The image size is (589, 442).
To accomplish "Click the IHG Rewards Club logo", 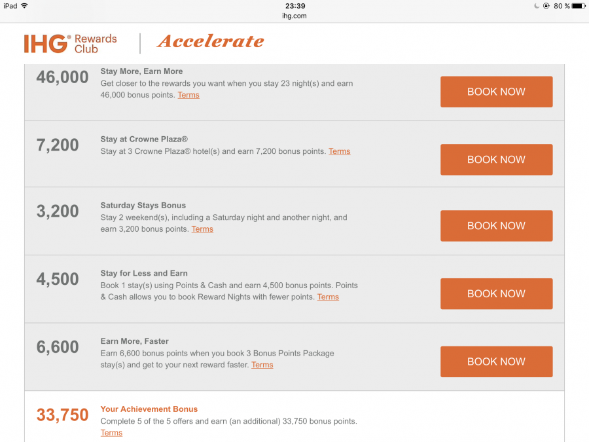I will 70,43.
